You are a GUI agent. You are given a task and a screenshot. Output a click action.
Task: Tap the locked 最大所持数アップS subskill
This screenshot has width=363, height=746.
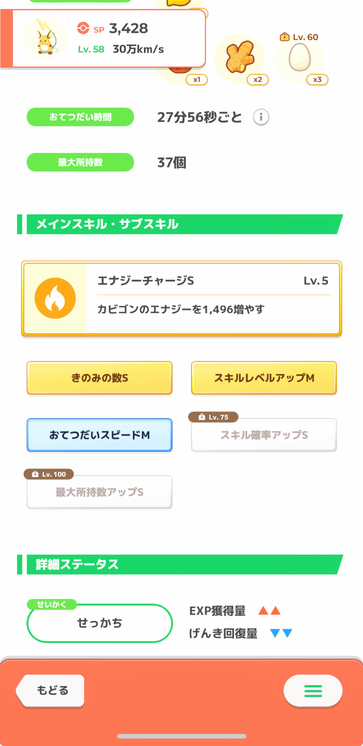[99, 492]
